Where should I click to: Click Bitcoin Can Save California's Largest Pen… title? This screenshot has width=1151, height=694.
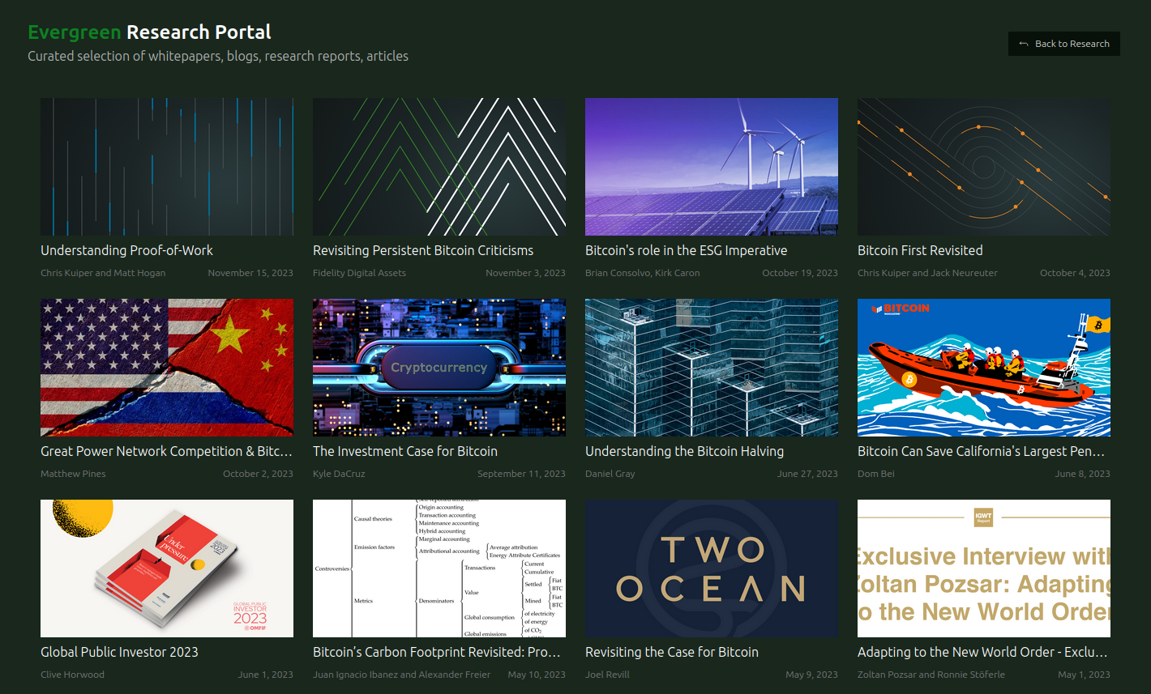tap(982, 451)
